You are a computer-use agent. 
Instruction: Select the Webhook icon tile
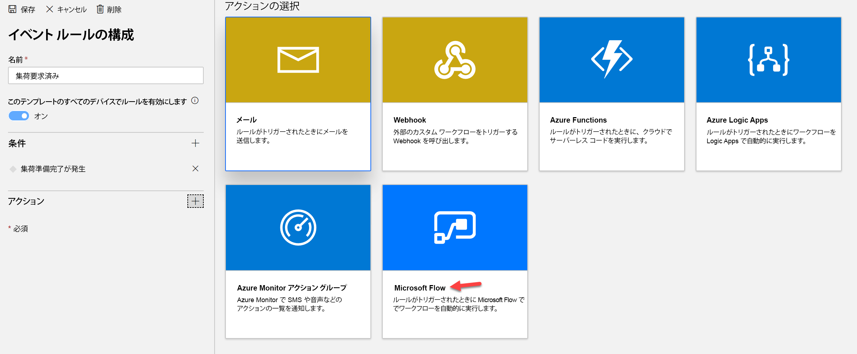(x=455, y=60)
